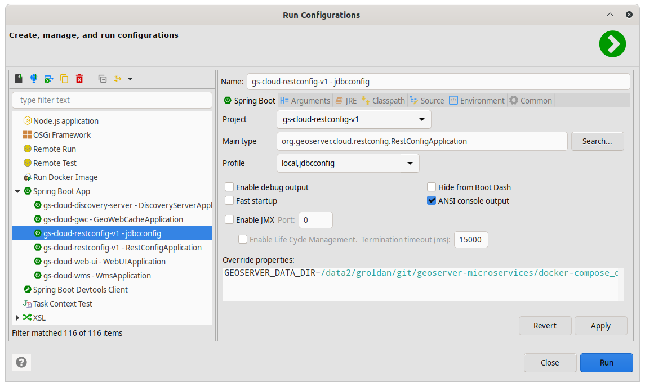
Task: Collapse all configurations in the tree
Action: coord(103,79)
